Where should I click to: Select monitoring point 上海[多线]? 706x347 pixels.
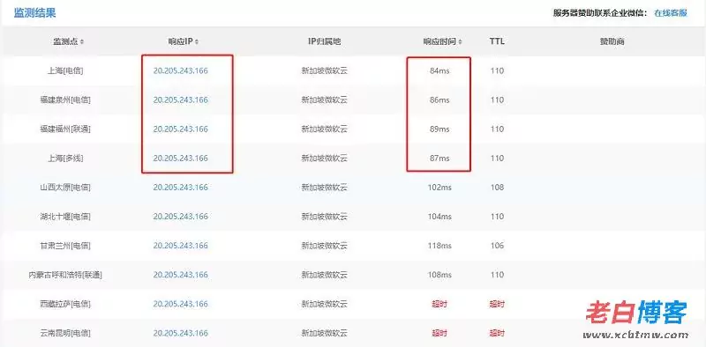(x=65, y=159)
